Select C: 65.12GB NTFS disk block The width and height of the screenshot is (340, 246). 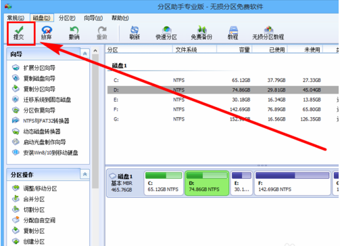[x=164, y=183]
